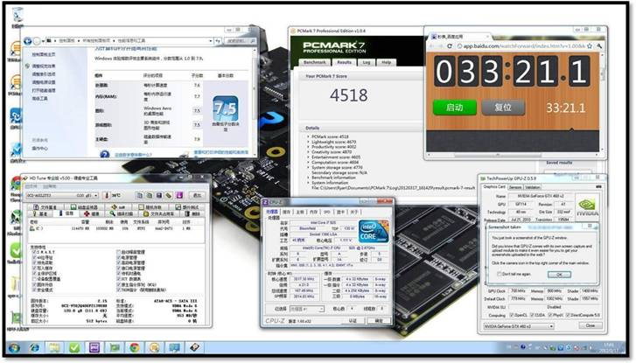Click the gray 复位 reset button
Viewport: 636px width, 363px height.
tap(503, 108)
